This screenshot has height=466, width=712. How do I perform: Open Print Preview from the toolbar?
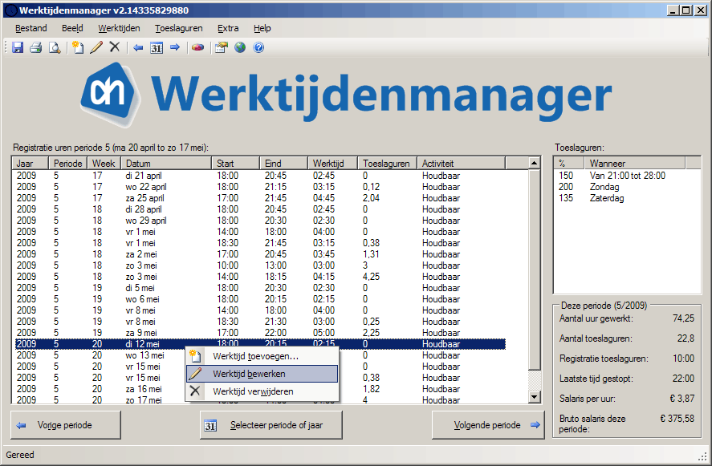[55, 47]
